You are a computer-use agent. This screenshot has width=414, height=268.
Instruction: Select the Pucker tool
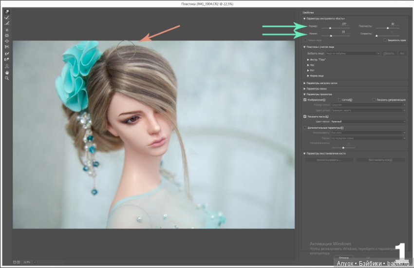7,36
